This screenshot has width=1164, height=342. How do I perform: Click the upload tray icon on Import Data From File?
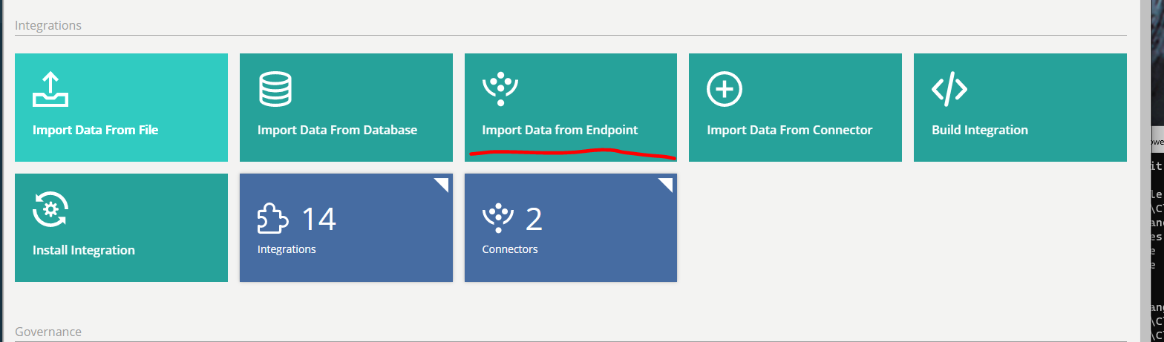pos(50,90)
